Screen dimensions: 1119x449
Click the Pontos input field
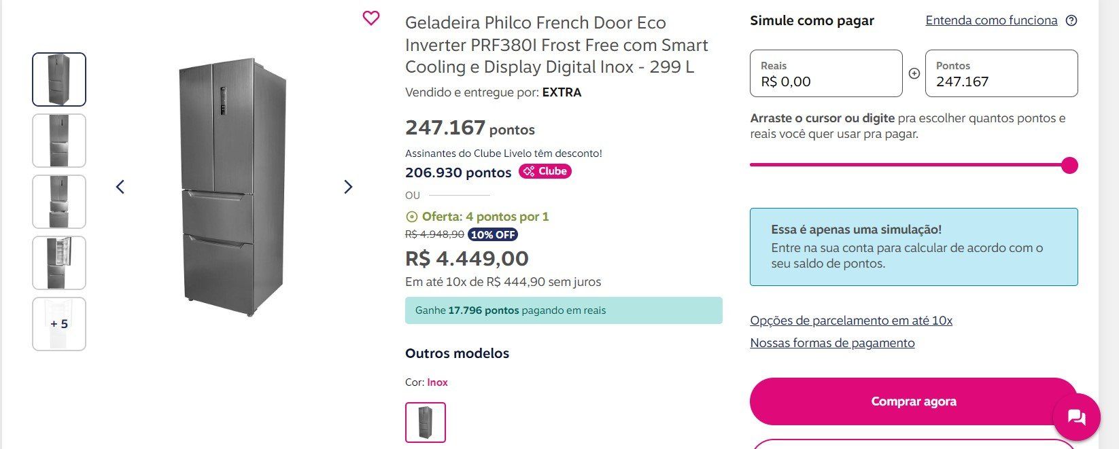coord(1001,73)
